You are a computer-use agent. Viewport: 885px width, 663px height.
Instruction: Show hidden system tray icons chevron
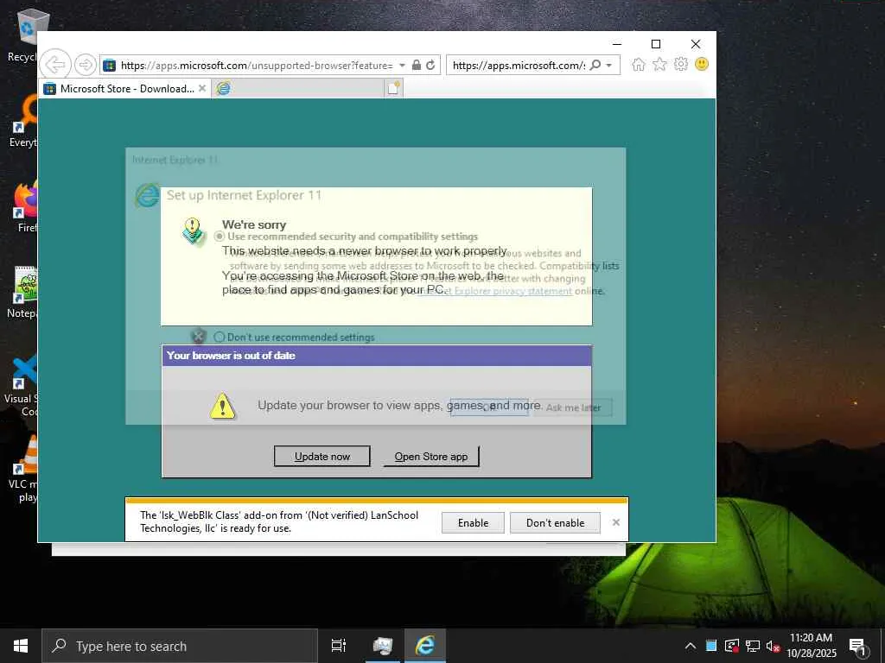point(691,646)
